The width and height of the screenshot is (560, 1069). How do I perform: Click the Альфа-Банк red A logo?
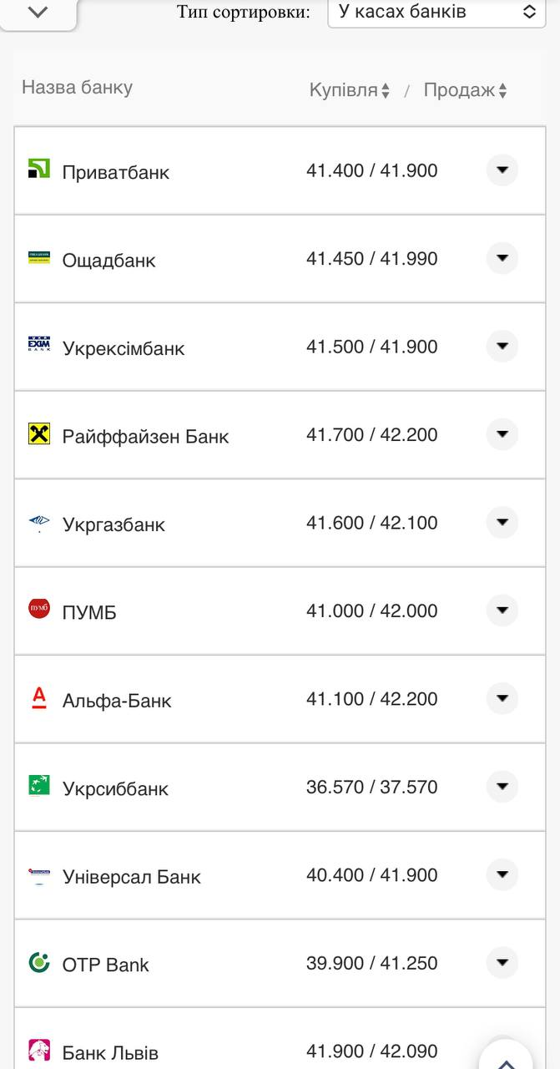tap(39, 697)
